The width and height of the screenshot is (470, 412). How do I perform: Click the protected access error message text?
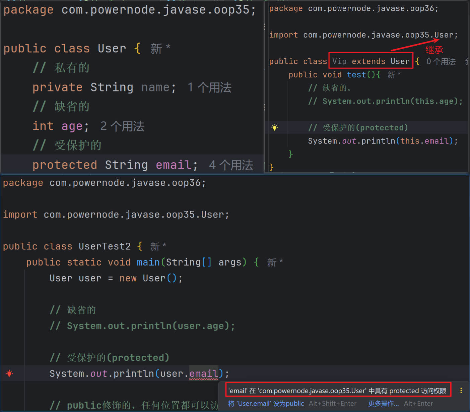click(337, 391)
